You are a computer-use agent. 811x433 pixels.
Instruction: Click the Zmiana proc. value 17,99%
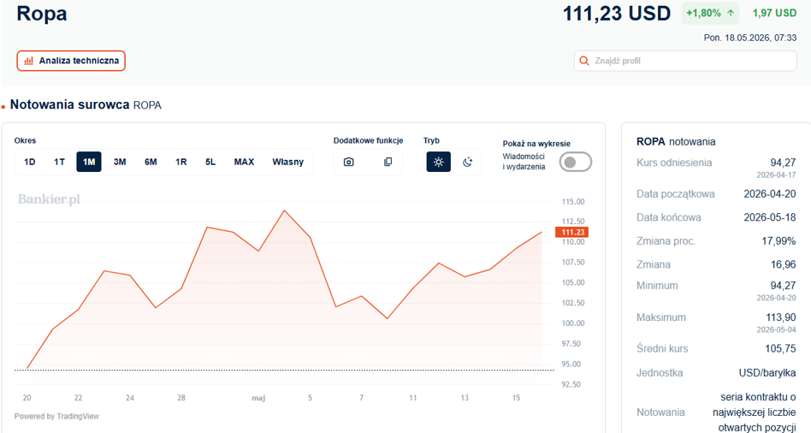(x=778, y=241)
